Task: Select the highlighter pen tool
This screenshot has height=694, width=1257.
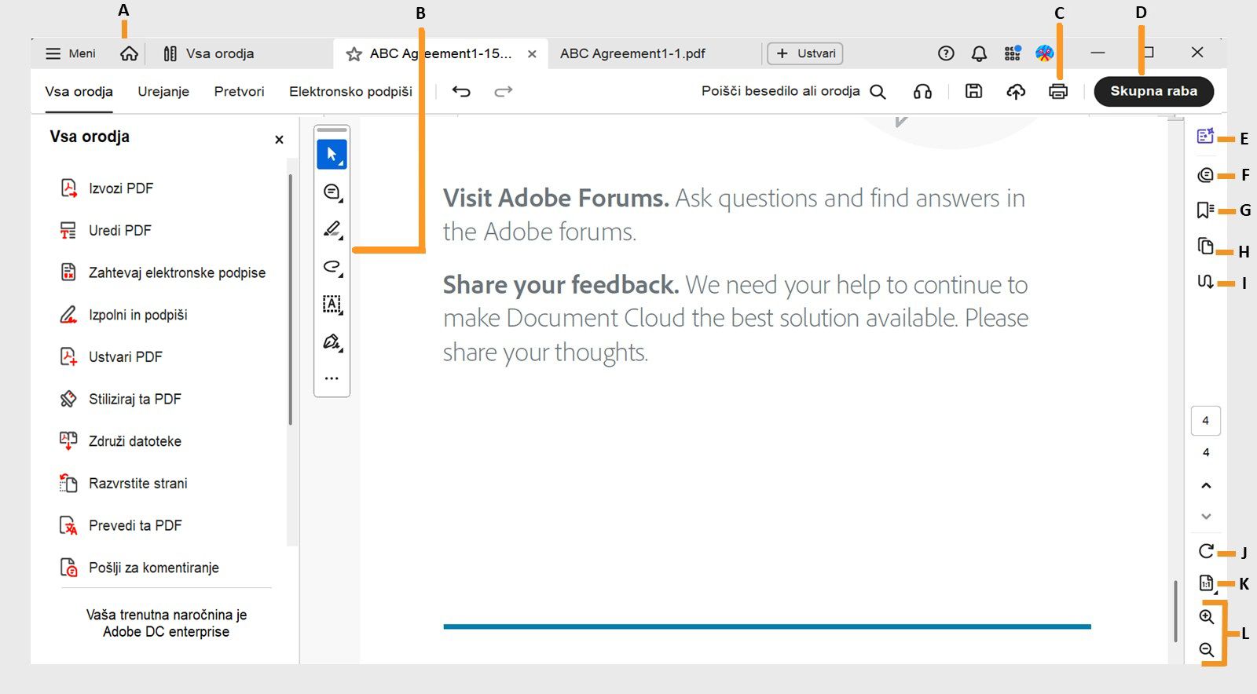Action: pos(332,229)
